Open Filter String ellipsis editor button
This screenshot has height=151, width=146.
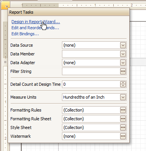pyautogui.click(x=123, y=71)
